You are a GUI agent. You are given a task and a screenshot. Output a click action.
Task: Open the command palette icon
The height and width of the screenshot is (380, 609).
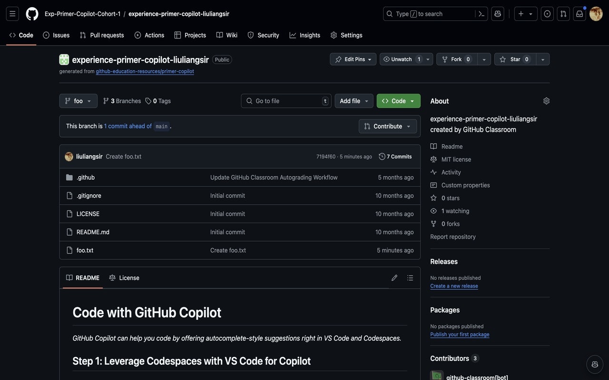pos(481,14)
